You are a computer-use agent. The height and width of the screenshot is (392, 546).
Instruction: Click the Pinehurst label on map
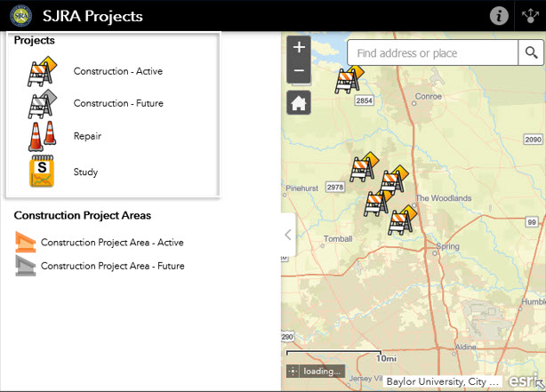pos(302,188)
